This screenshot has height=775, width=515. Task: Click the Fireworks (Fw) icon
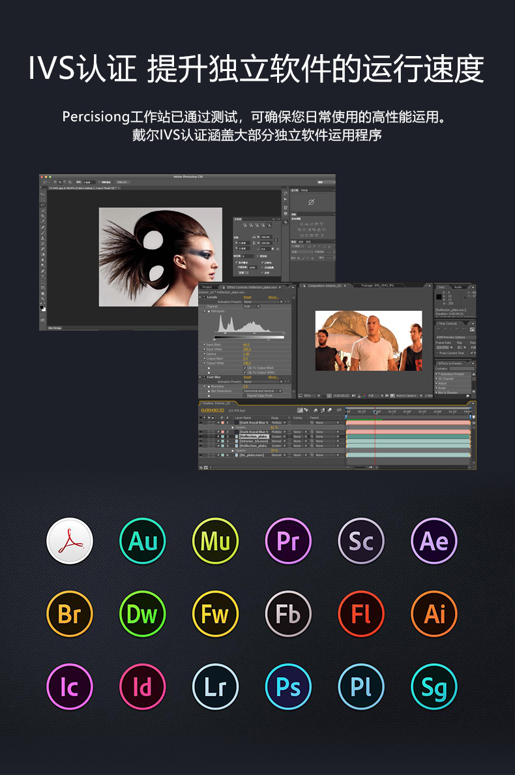216,614
